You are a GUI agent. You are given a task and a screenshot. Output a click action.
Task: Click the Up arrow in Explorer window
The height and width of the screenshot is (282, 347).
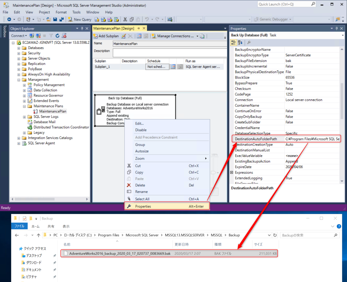click(39, 235)
